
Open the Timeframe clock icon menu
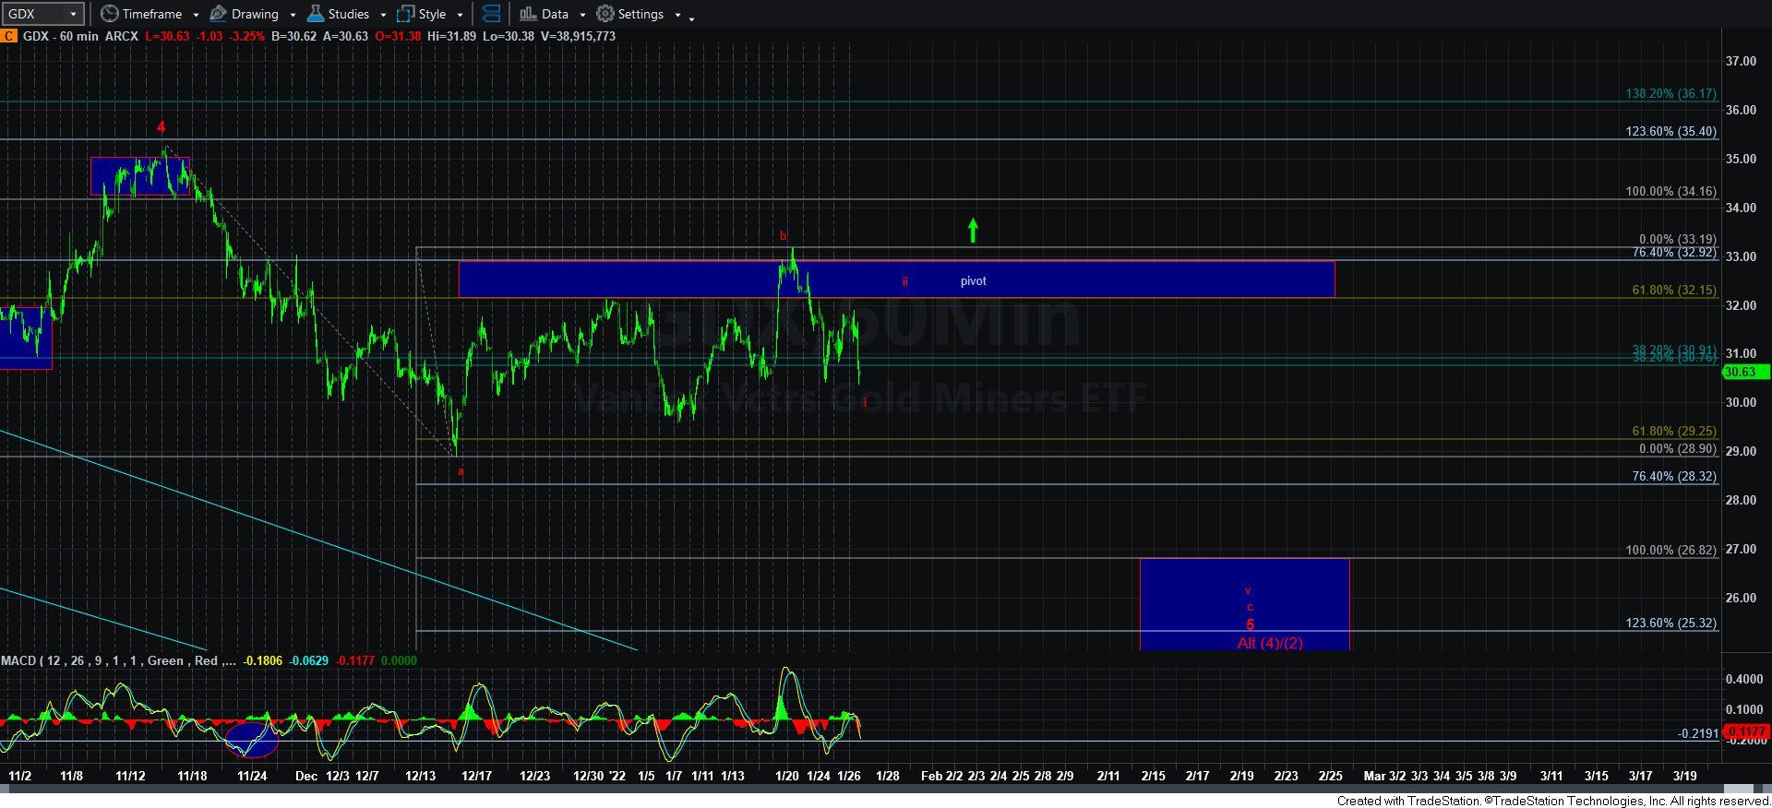tap(110, 14)
